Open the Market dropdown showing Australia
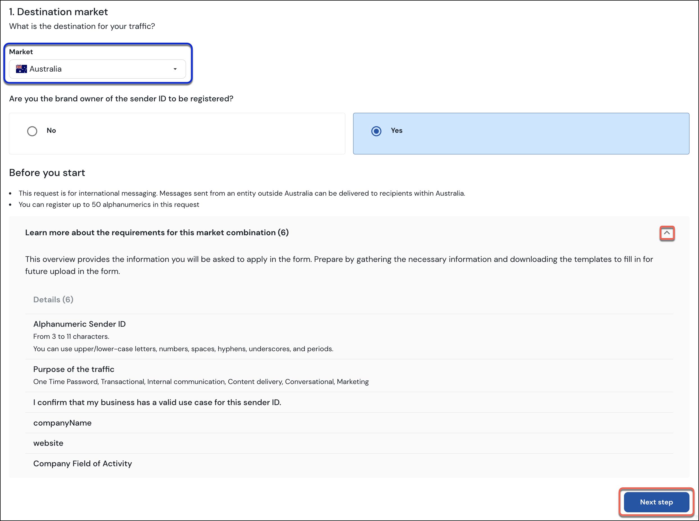Screen dimensions: 699x521 click(x=97, y=69)
